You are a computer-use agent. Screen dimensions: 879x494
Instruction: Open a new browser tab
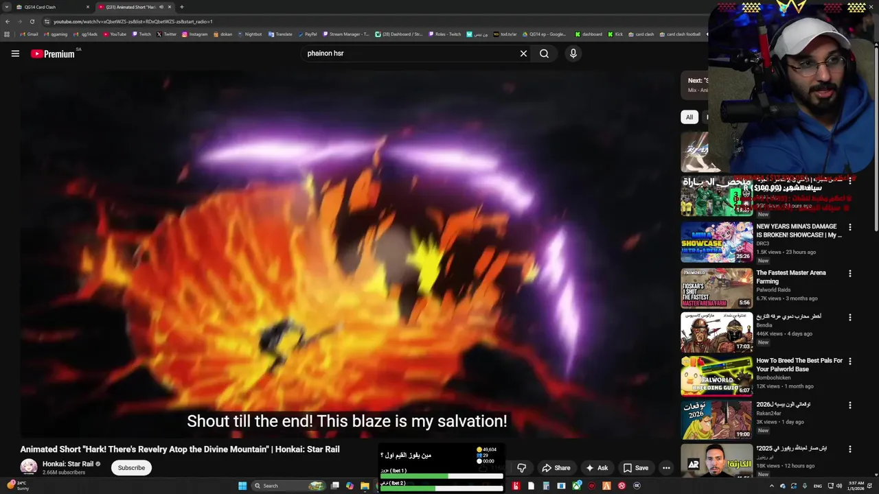click(181, 7)
